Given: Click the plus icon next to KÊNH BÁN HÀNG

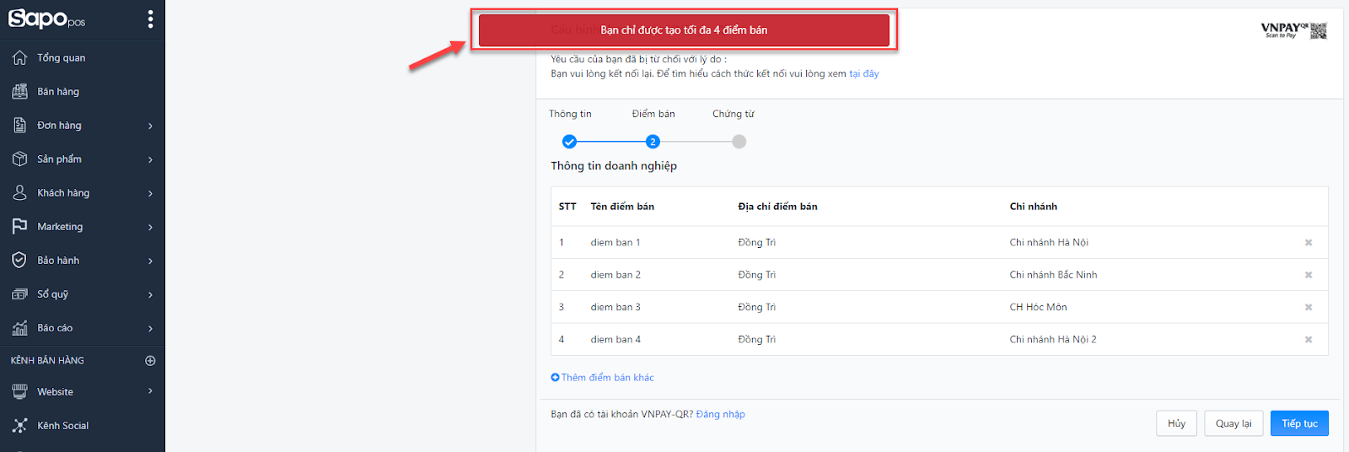Looking at the screenshot, I should point(150,360).
